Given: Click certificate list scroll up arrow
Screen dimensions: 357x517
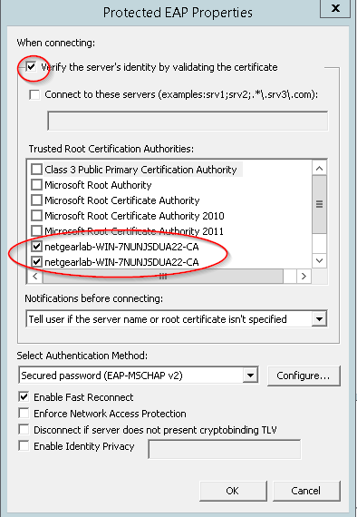Looking at the screenshot, I should 319,169.
